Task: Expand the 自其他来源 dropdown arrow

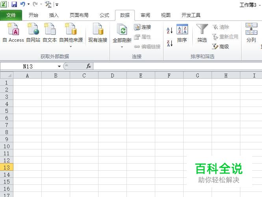Action: pos(71,47)
